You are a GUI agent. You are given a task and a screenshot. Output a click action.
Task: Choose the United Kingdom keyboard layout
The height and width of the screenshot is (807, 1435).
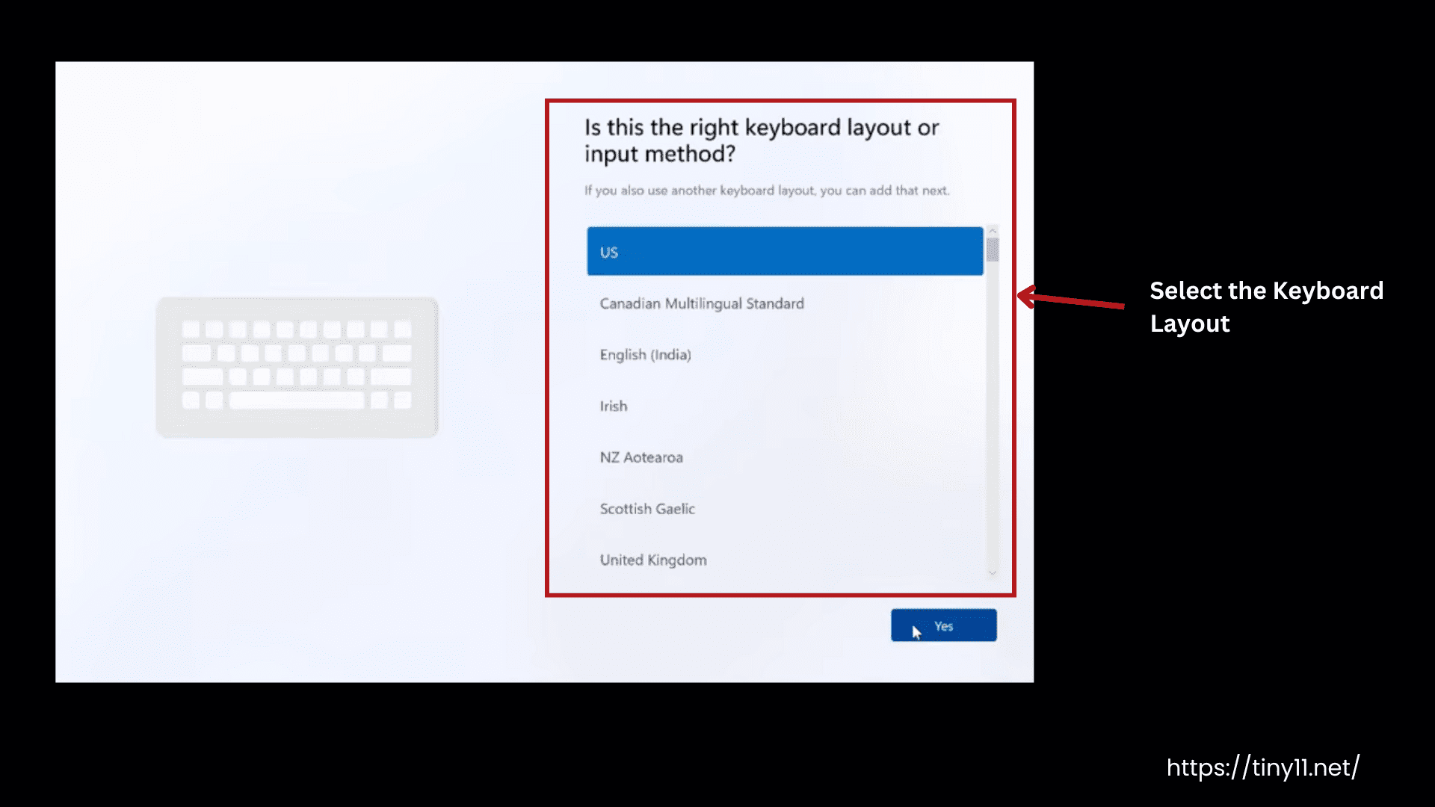(x=652, y=560)
